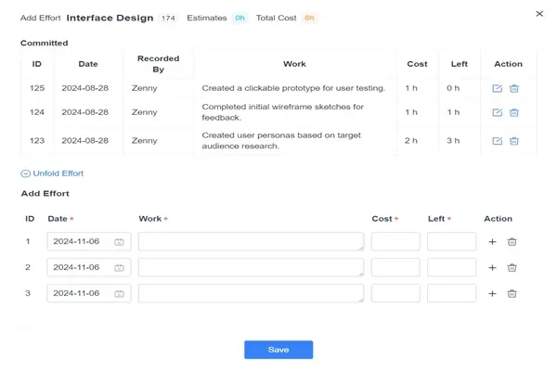Edit committed effort record 124
The image size is (557, 371).
point(498,112)
